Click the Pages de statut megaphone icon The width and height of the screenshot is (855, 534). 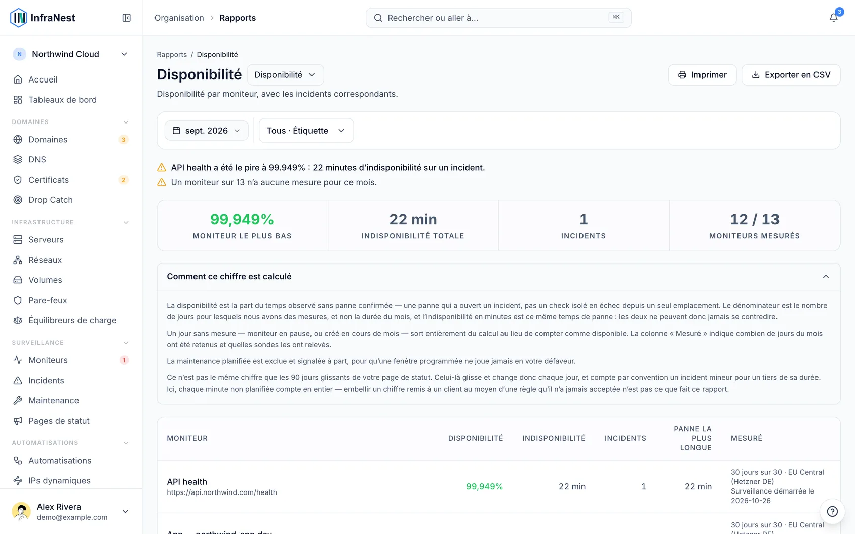tap(18, 421)
